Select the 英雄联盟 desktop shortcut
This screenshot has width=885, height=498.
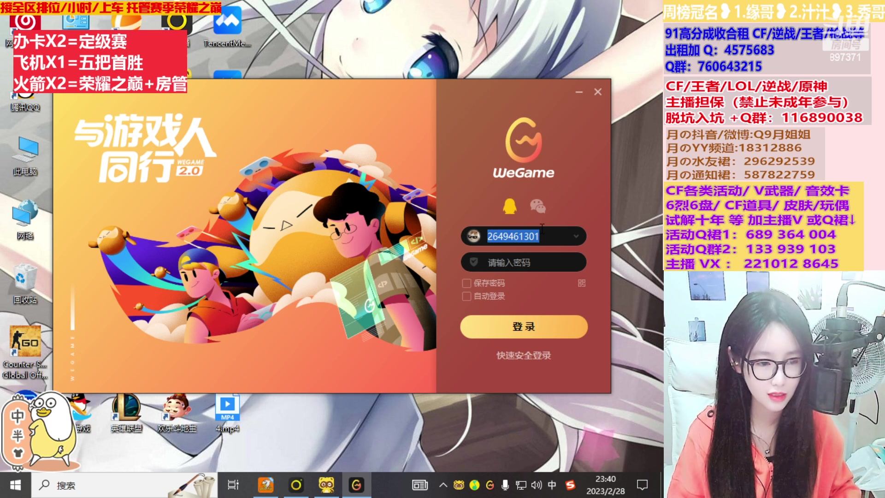(x=126, y=413)
